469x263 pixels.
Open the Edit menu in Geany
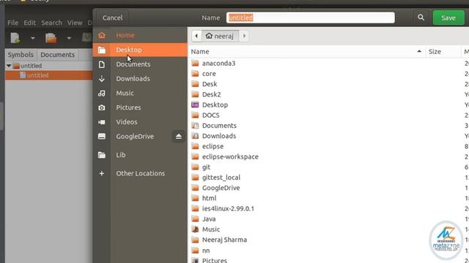(x=29, y=23)
